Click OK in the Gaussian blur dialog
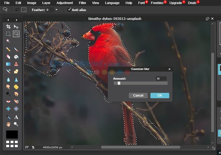Image resolution: width=221 pixels, height=155 pixels. tap(160, 95)
